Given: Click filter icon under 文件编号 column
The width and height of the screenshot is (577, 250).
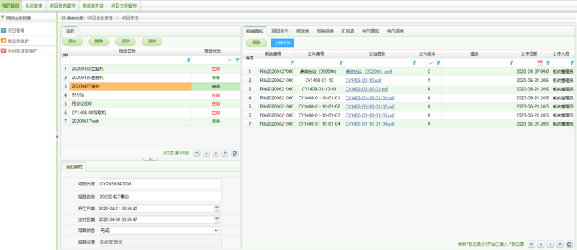Looking at the screenshot, I should click(x=341, y=63).
